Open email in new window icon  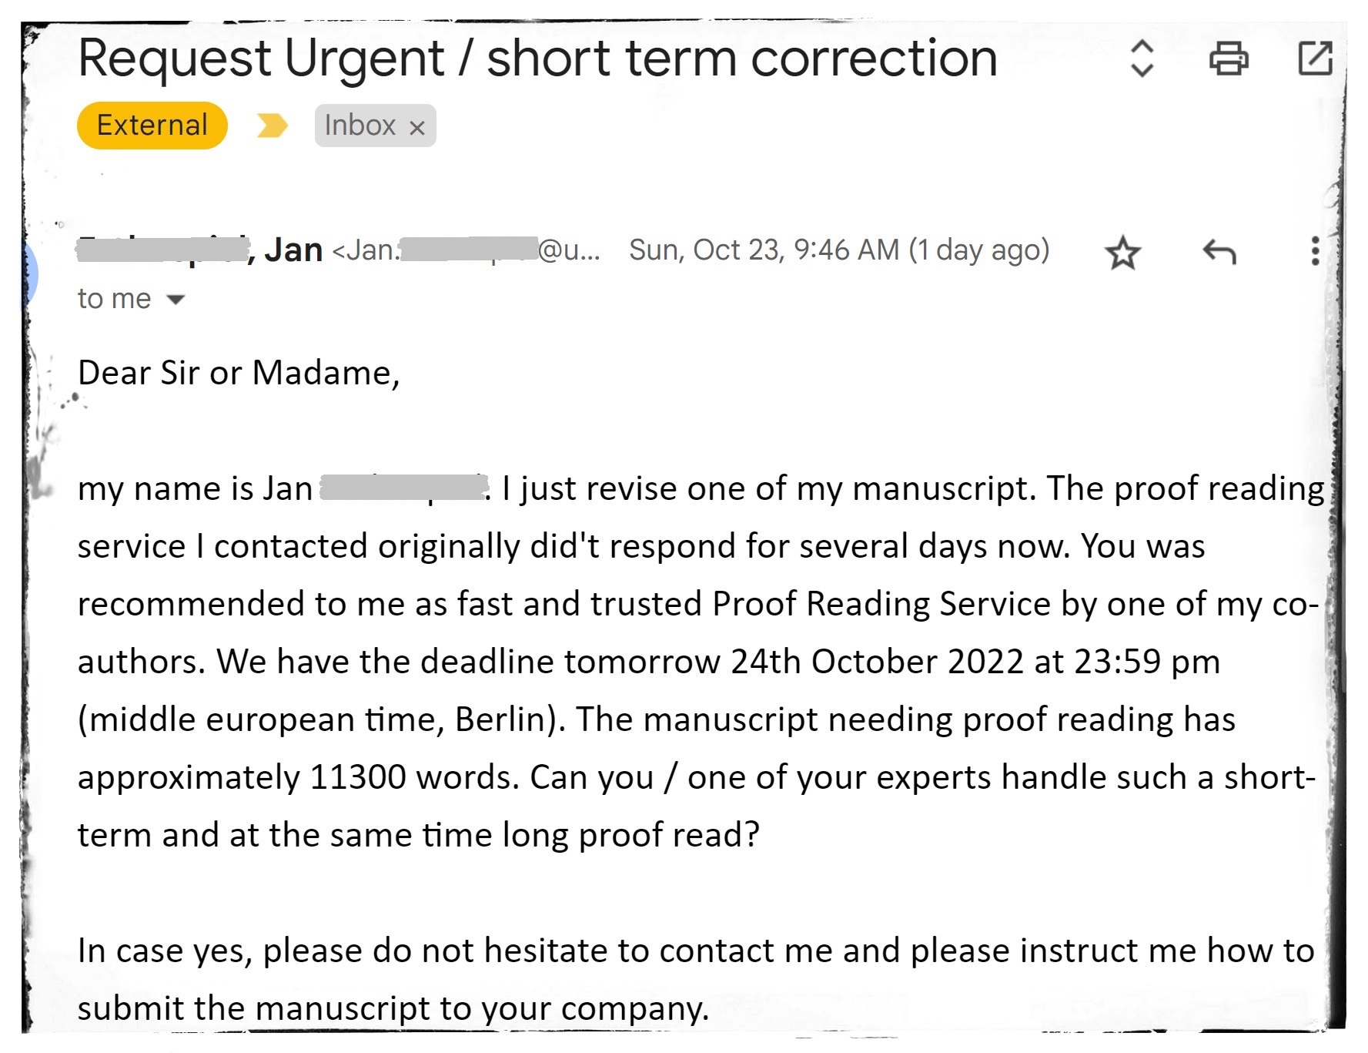(1315, 58)
